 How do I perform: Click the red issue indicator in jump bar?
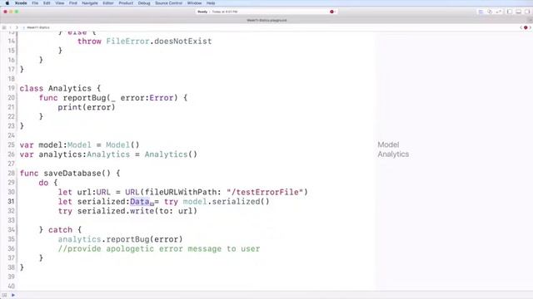click(x=526, y=27)
